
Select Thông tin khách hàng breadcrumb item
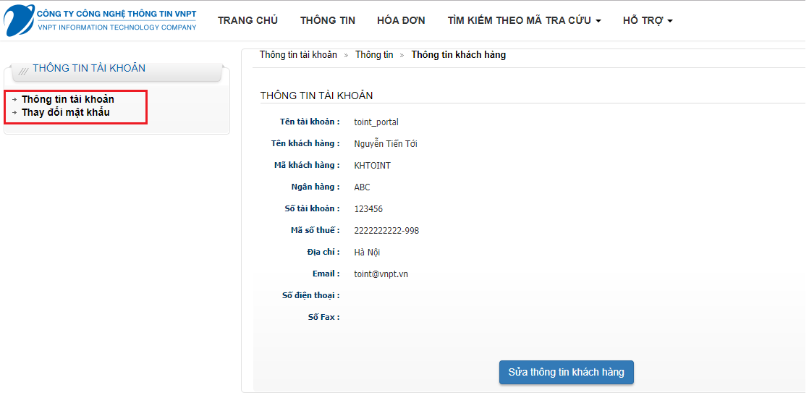(458, 55)
